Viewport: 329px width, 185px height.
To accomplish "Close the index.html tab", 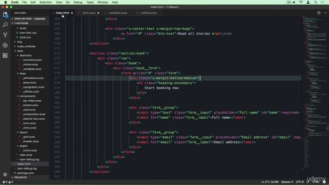I will coord(72,13).
